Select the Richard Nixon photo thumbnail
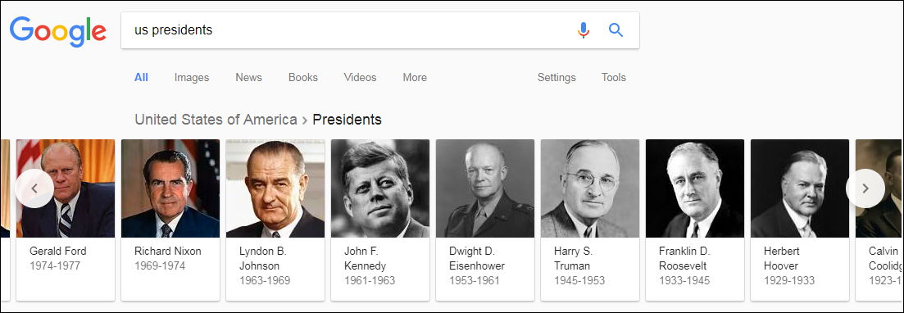 tap(170, 188)
